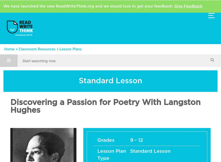
Task: Open the hamburger navigation menu
Action: point(211,15)
